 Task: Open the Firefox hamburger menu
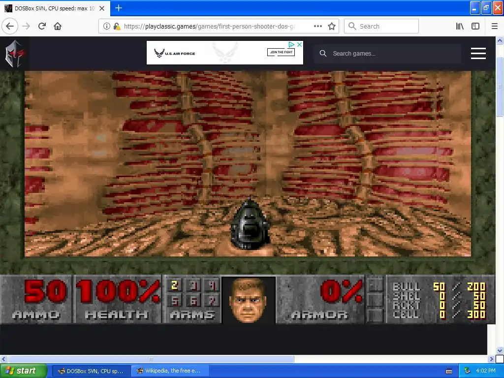495,27
